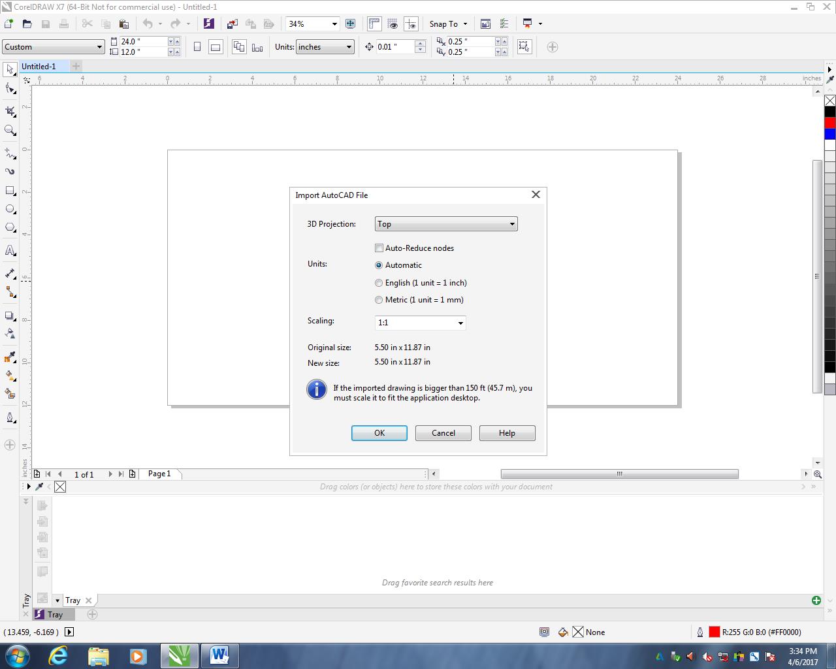Click the Tray tab at the bottom
Image resolution: width=836 pixels, height=669 pixels.
pyautogui.click(x=55, y=615)
